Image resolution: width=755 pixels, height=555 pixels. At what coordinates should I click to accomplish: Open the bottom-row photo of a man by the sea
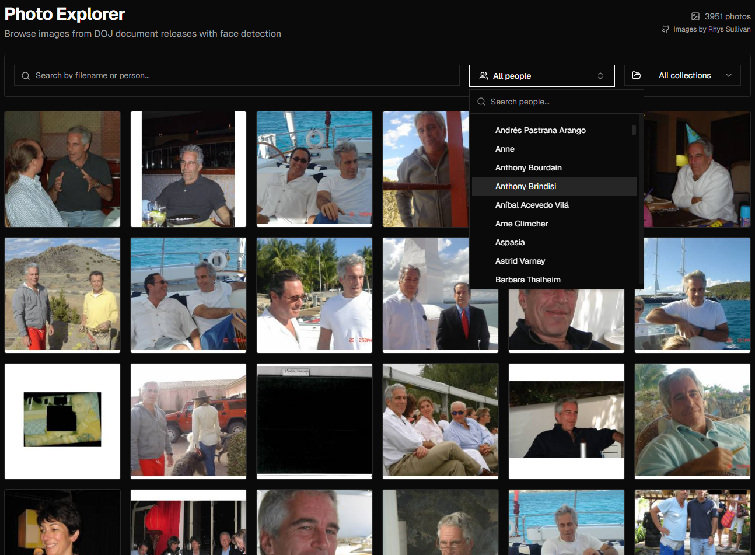click(567, 522)
